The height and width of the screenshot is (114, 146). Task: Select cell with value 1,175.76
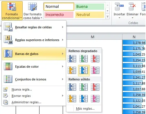point(134,48)
